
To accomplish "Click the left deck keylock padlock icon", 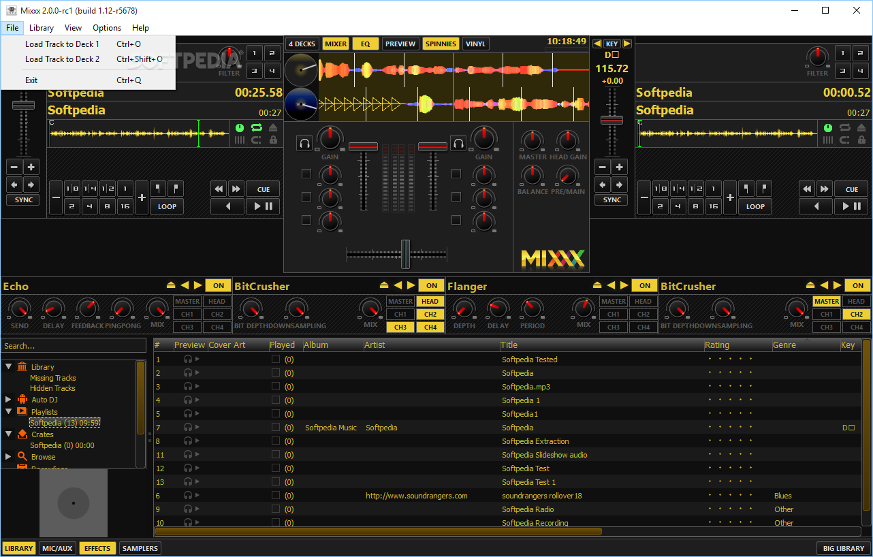I will [x=273, y=140].
